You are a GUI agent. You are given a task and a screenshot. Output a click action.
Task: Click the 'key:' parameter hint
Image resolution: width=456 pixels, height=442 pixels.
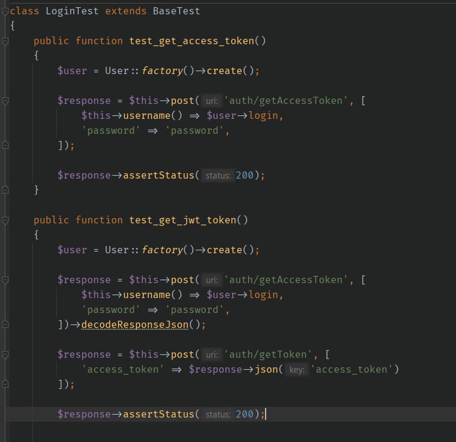297,370
